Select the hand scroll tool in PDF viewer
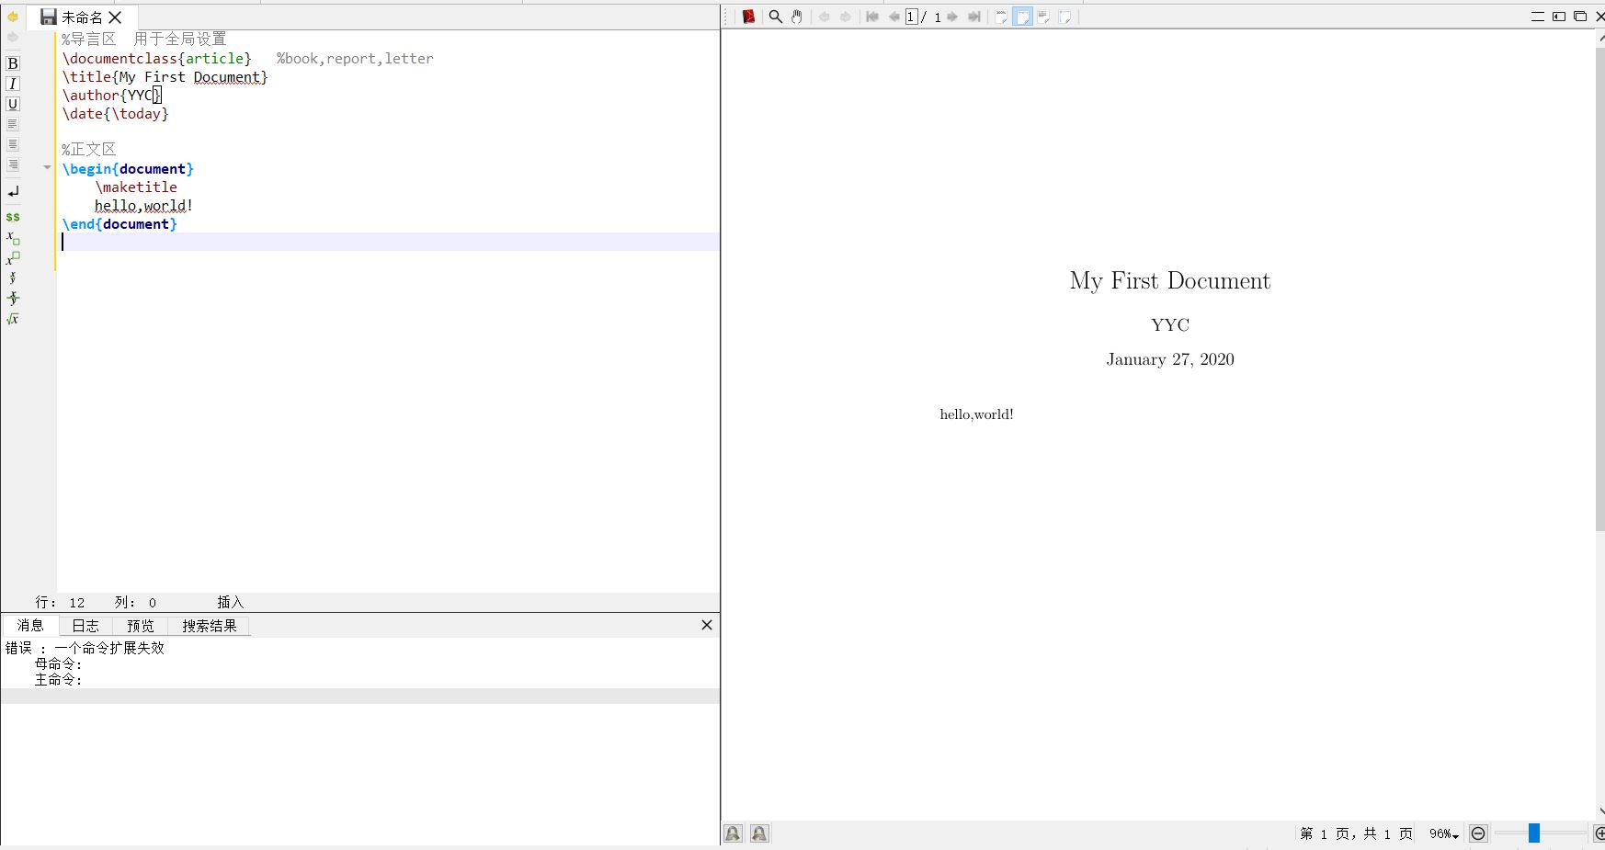Image resolution: width=1605 pixels, height=850 pixels. (x=797, y=17)
